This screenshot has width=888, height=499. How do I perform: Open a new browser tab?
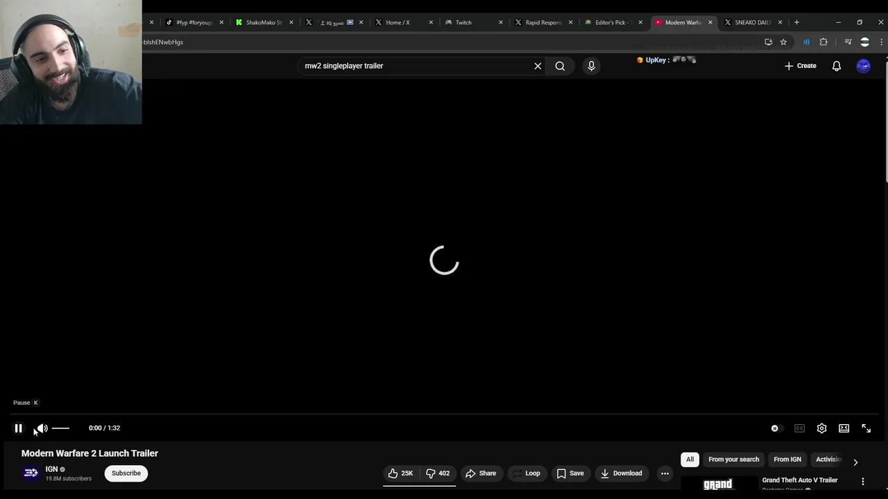[796, 22]
